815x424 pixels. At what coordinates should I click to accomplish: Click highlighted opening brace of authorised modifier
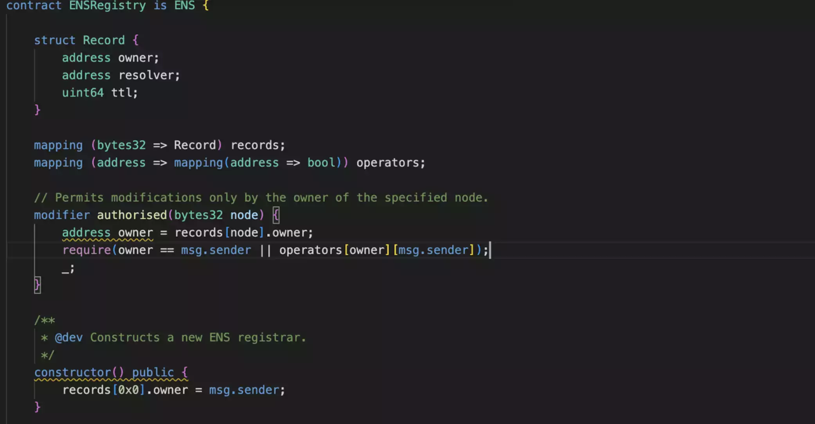coord(276,215)
